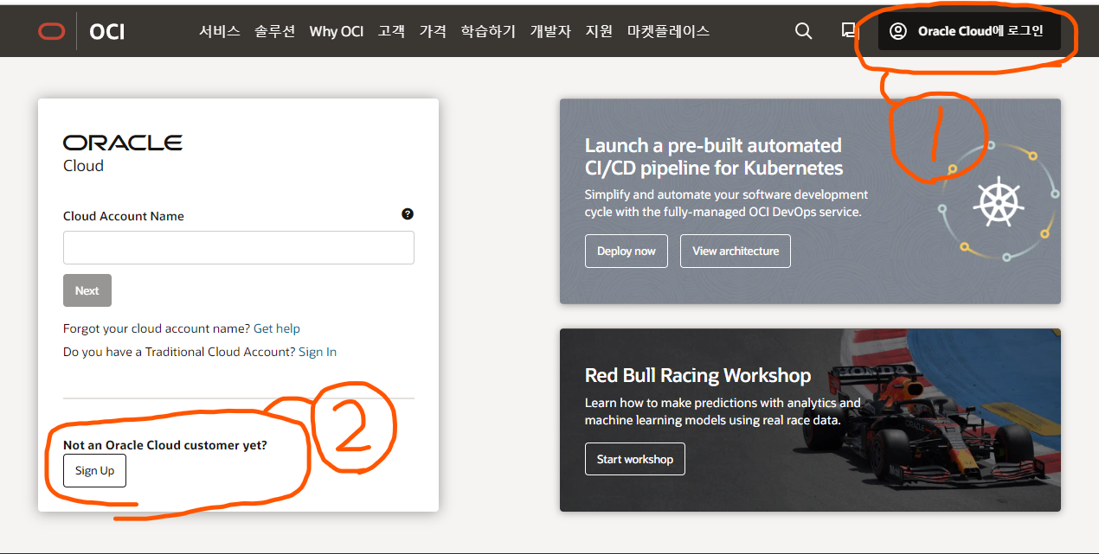Click the Sign Up button

pos(94,471)
